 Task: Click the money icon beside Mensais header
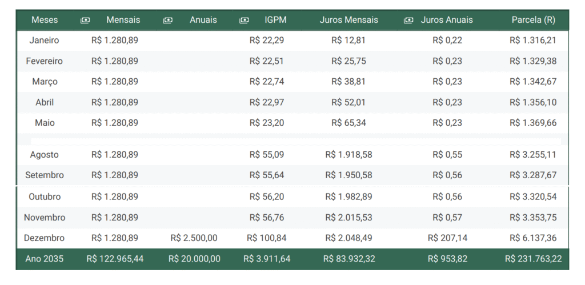[x=85, y=20]
